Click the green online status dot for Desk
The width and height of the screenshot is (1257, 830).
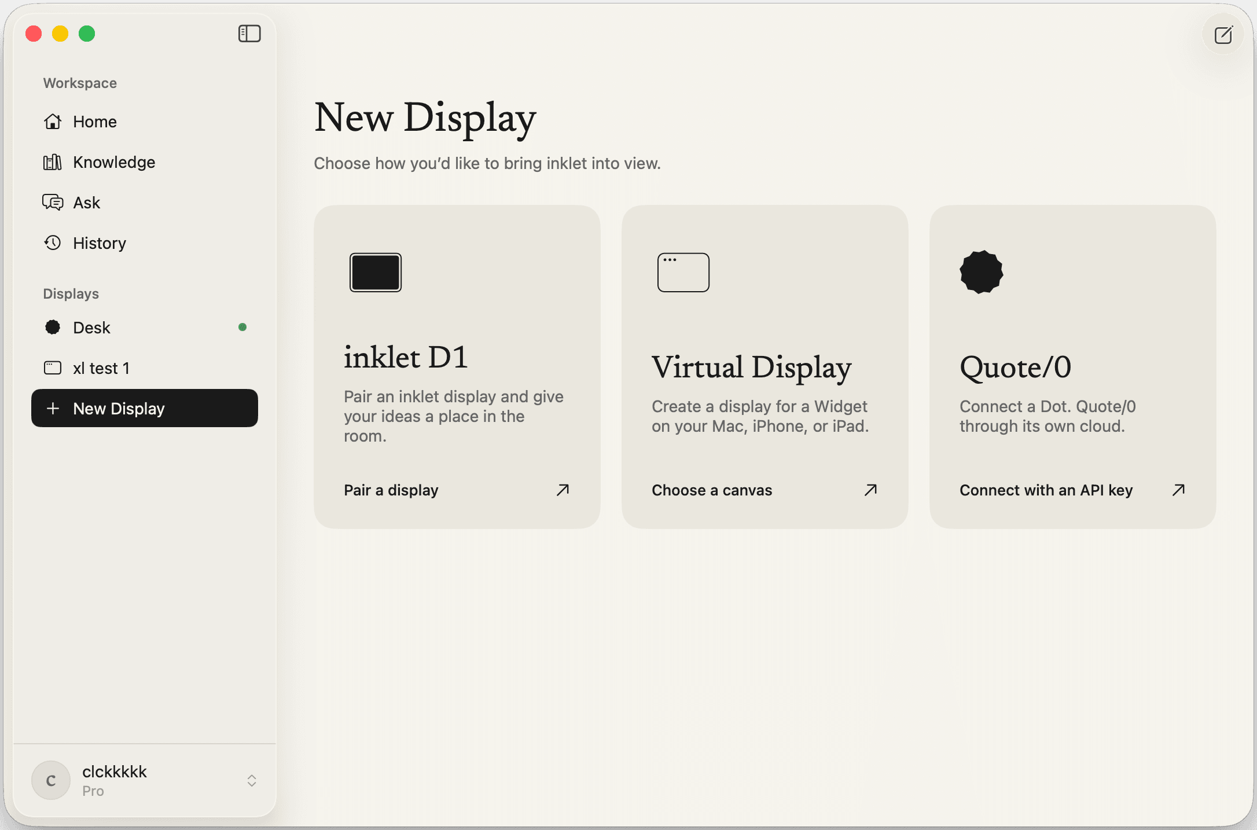tap(242, 327)
